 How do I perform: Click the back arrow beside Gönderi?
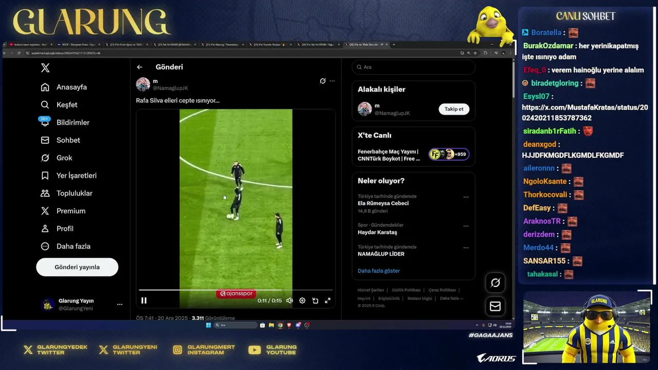point(139,67)
